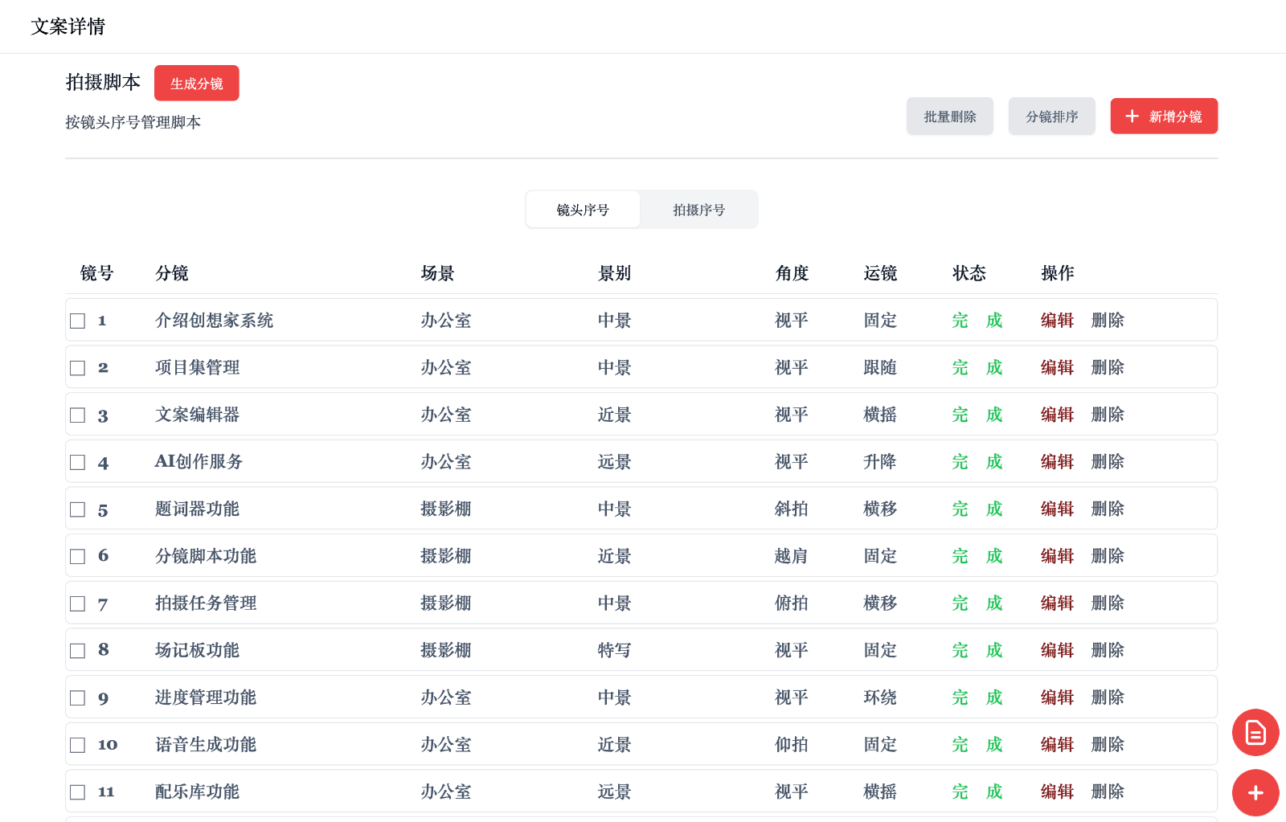Edit the 介绍创想家系统 shot
Viewport: 1286px width, 822px height.
click(1057, 321)
